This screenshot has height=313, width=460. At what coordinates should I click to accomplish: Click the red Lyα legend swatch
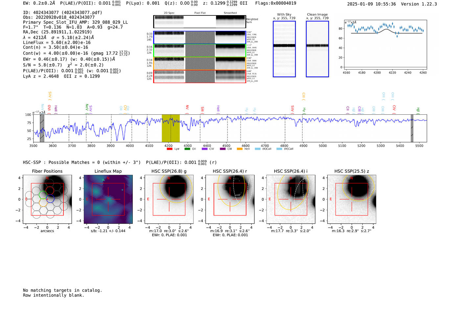[170, 149]
